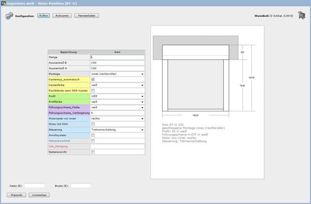Click the app logo in title bar
This screenshot has width=311, height=204.
coord(4,3)
